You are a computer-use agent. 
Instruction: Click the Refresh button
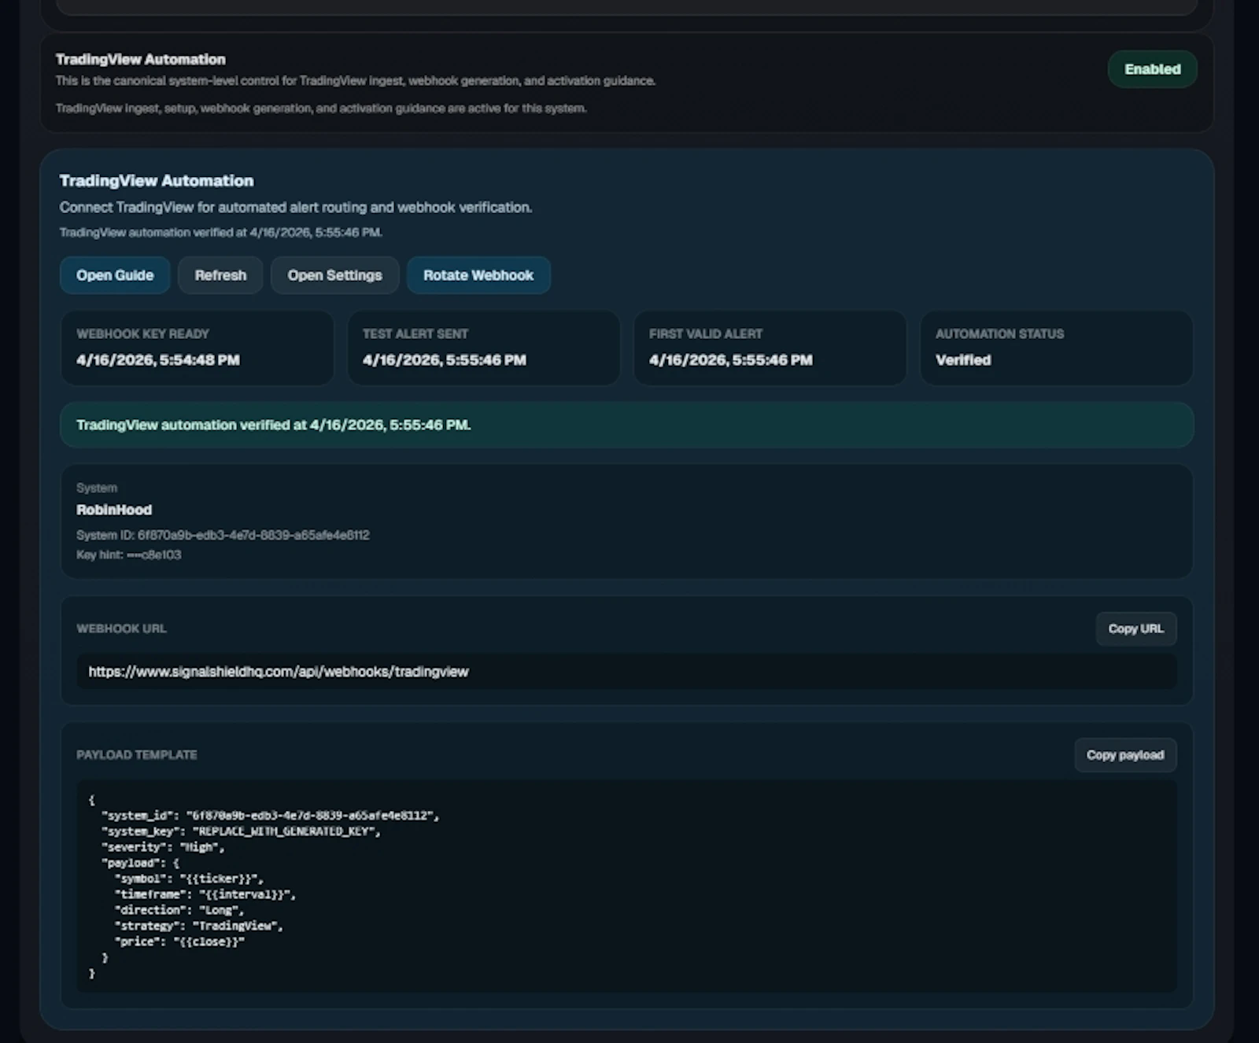coord(220,275)
